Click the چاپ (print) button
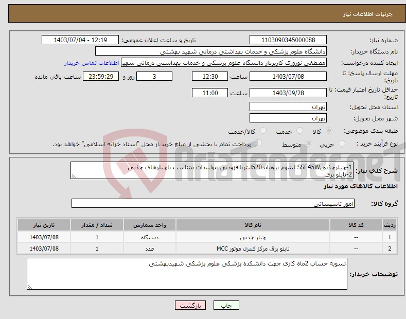This screenshot has height=319, width=406. pos(226,306)
